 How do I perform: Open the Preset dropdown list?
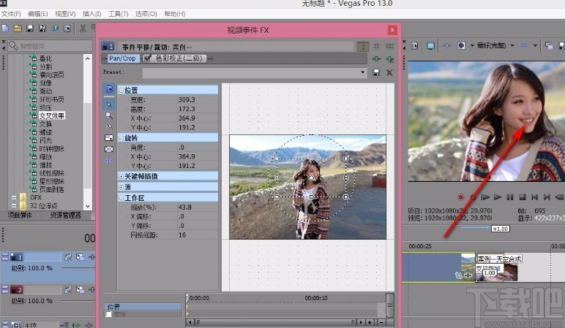[x=363, y=73]
